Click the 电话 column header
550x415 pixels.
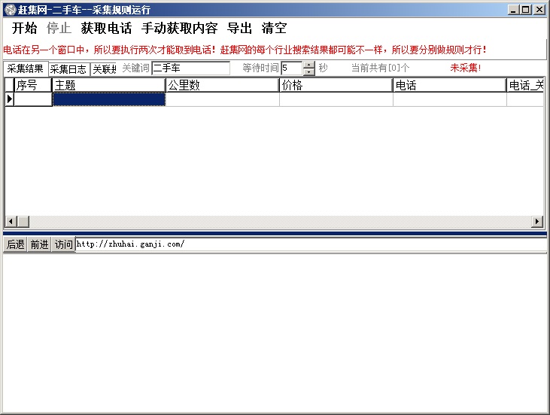[449, 85]
